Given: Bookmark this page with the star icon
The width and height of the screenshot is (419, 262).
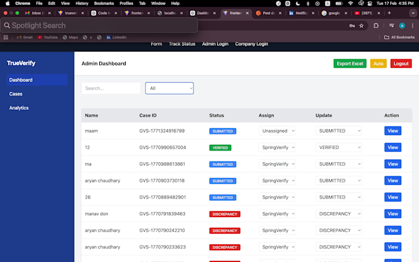Looking at the screenshot, I should pos(361,26).
